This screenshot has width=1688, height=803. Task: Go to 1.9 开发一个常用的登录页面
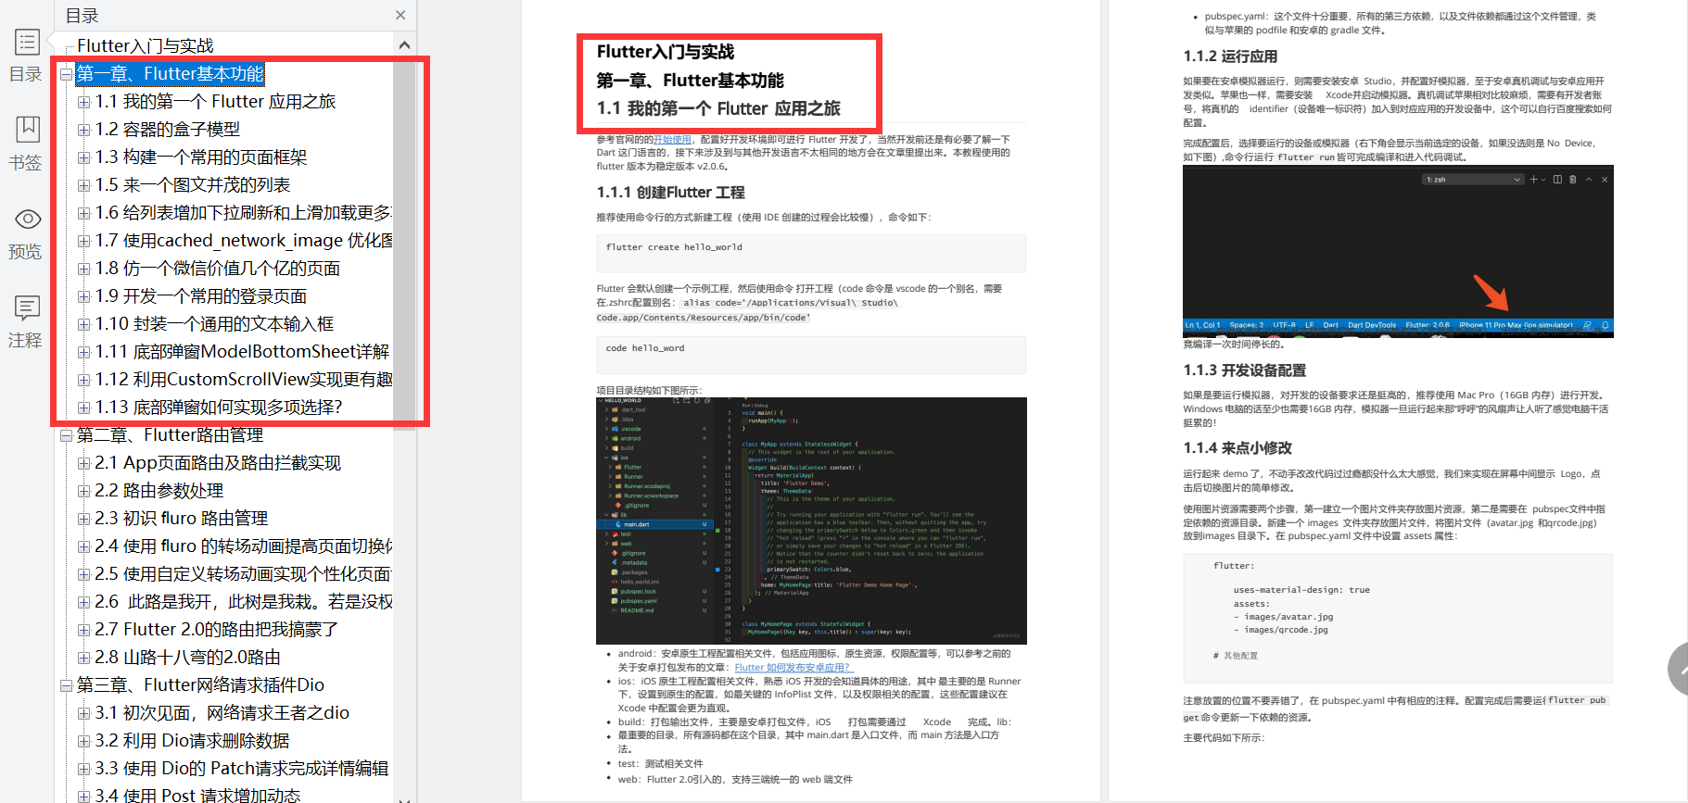[200, 296]
